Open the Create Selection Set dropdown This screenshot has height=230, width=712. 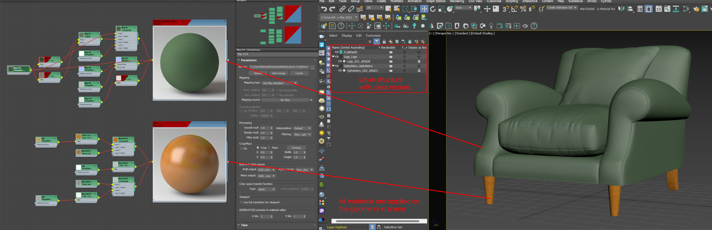tap(562, 8)
